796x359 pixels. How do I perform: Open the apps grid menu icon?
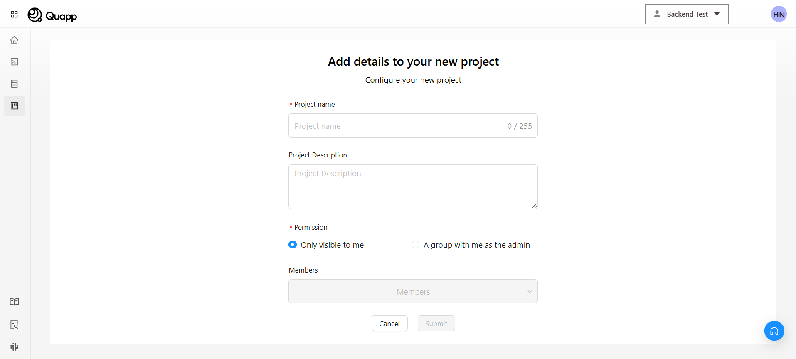click(14, 15)
